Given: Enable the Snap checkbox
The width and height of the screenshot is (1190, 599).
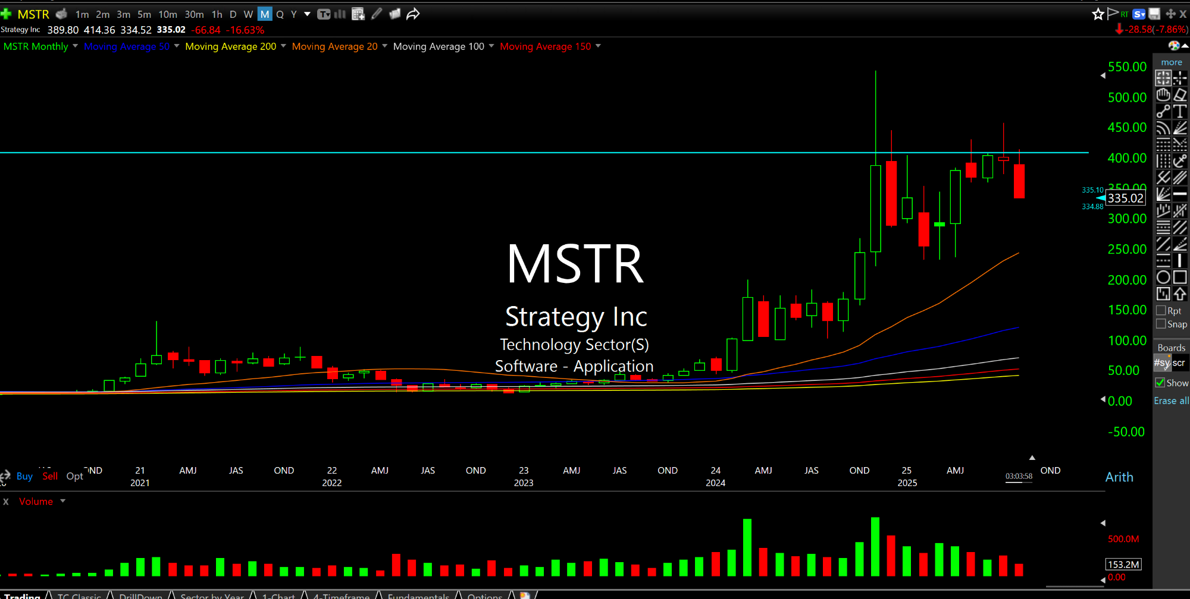Looking at the screenshot, I should point(1161,324).
